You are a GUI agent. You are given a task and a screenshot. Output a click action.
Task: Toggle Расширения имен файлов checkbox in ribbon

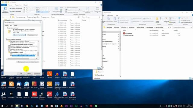pyautogui.click(x=66, y=10)
